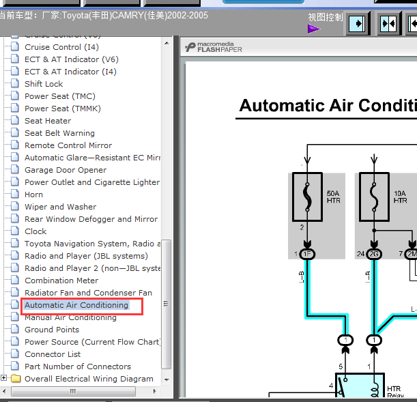This screenshot has width=417, height=402.
Task: Select Shift Lock in the tree
Action: coord(44,84)
